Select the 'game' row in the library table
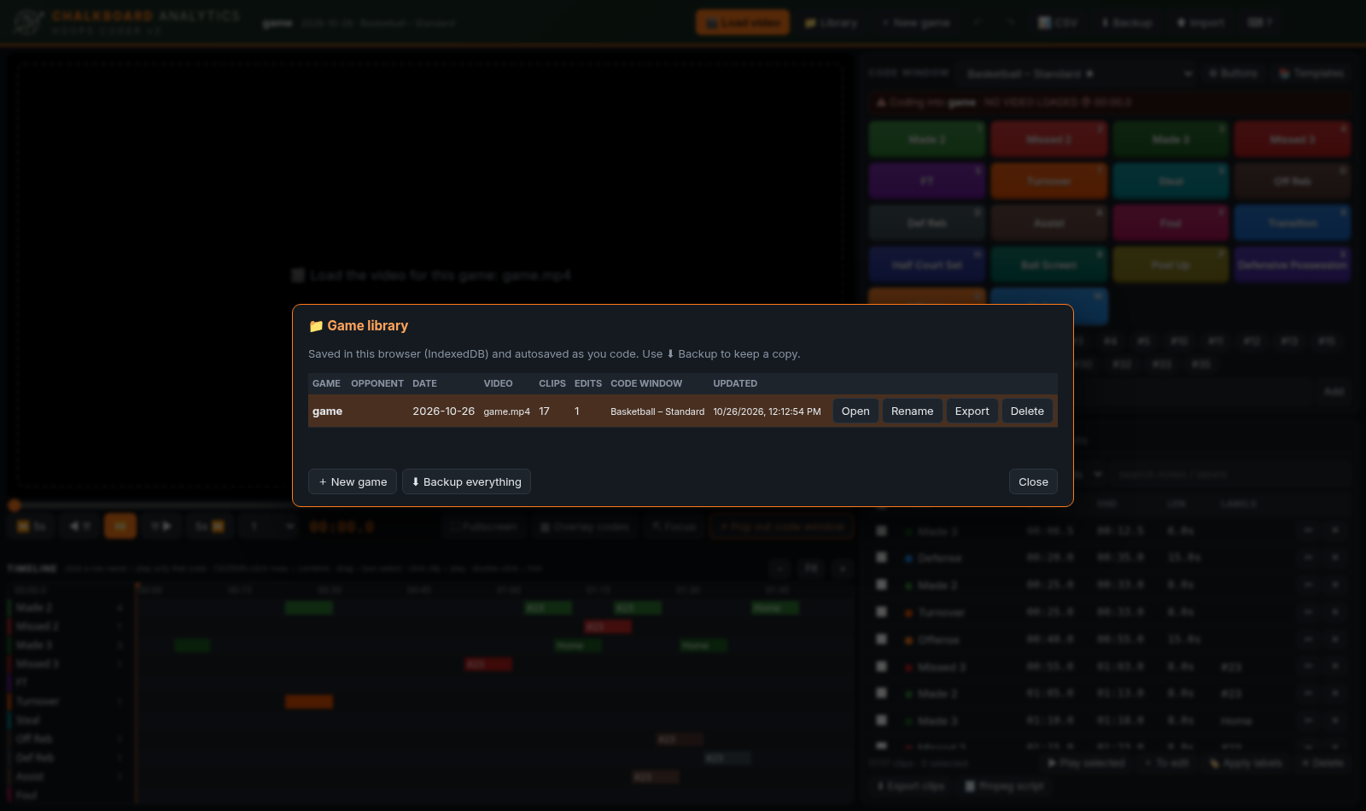1366x811 pixels. coord(682,411)
